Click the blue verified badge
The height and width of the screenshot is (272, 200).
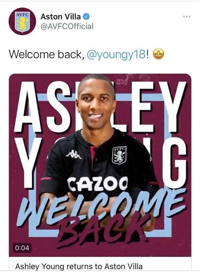[x=86, y=17]
